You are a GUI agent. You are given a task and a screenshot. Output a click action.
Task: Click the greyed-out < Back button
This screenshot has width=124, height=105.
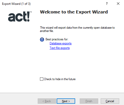(x=47, y=101)
